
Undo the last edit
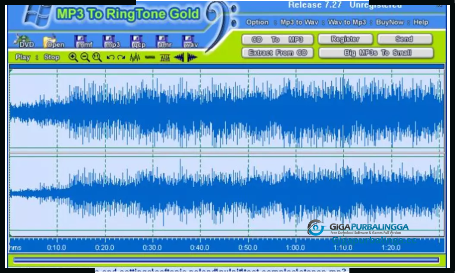(110, 58)
